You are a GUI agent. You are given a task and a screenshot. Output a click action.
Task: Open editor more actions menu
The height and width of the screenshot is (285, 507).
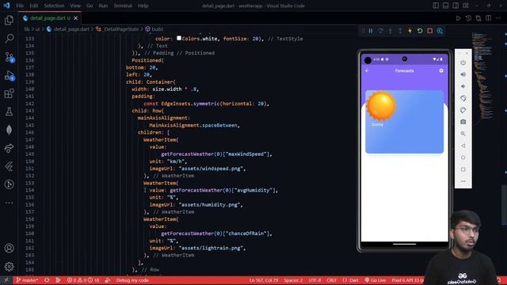coord(498,18)
